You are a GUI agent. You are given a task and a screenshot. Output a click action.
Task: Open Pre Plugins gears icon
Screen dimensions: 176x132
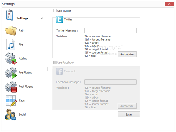tap(11, 72)
